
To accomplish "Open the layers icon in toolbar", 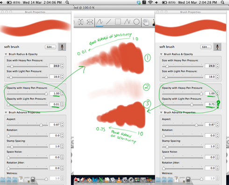I will [x=146, y=22].
